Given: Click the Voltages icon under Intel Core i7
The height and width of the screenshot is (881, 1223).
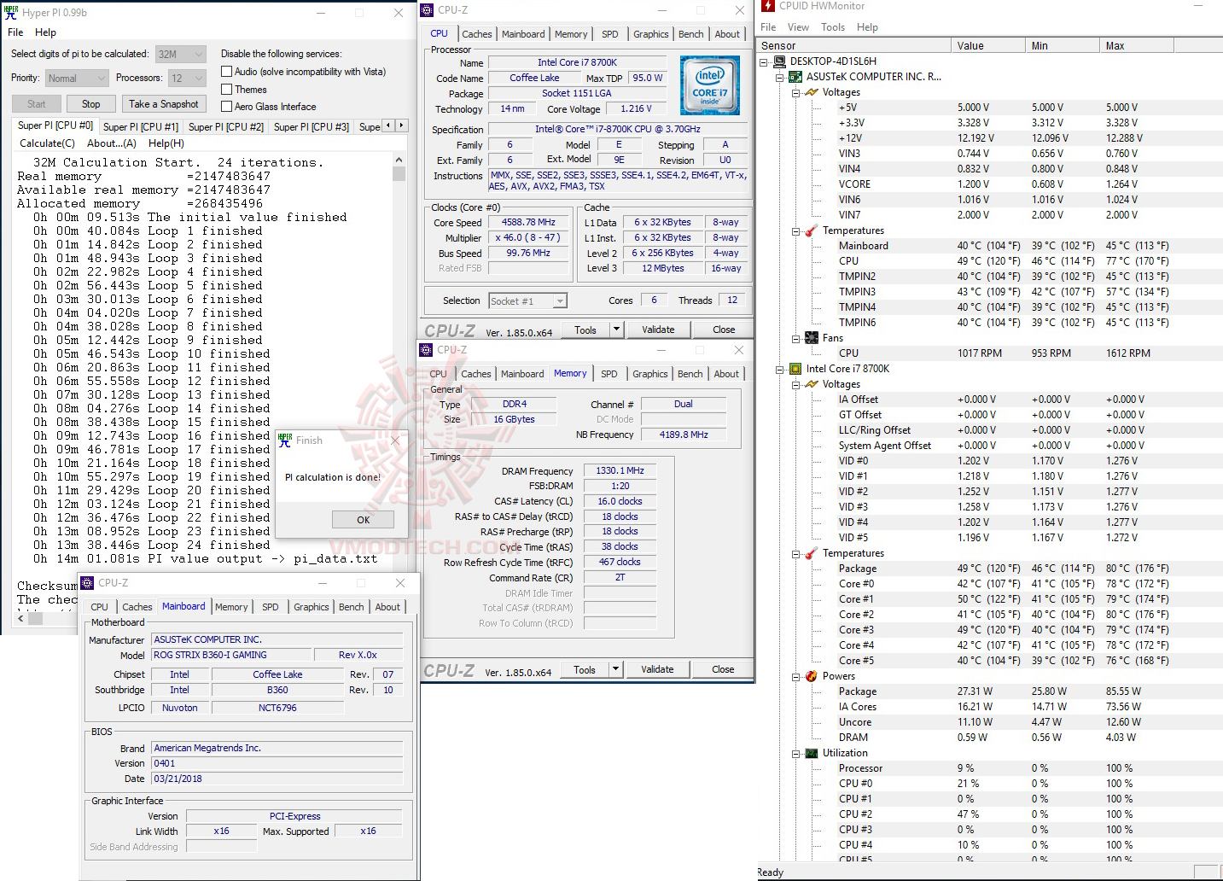Looking at the screenshot, I should (812, 384).
